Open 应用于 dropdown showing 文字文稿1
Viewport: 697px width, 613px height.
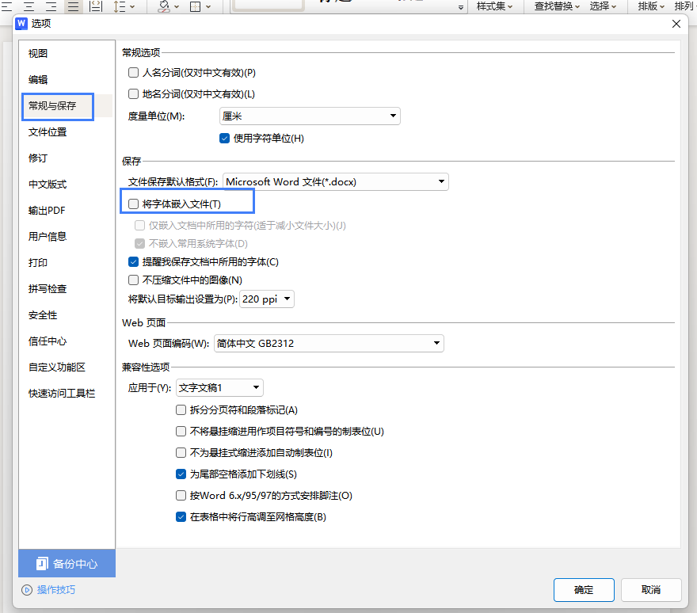[219, 387]
